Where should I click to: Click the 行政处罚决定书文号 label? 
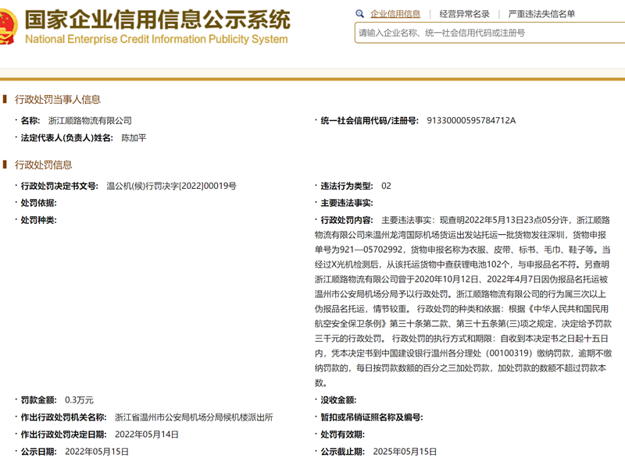point(59,186)
